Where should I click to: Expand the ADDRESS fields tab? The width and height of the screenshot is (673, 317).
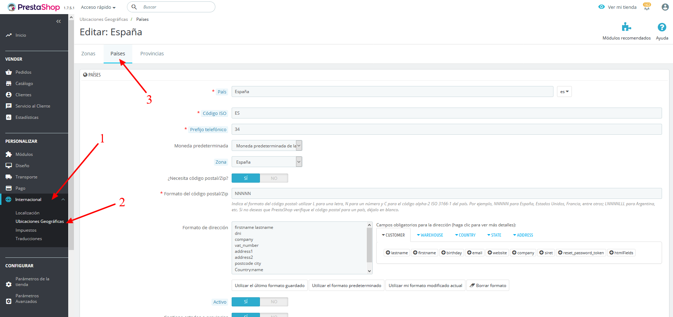point(523,235)
